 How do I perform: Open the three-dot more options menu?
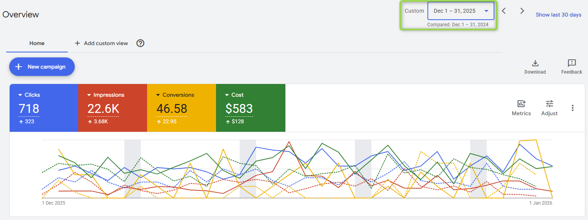(573, 108)
